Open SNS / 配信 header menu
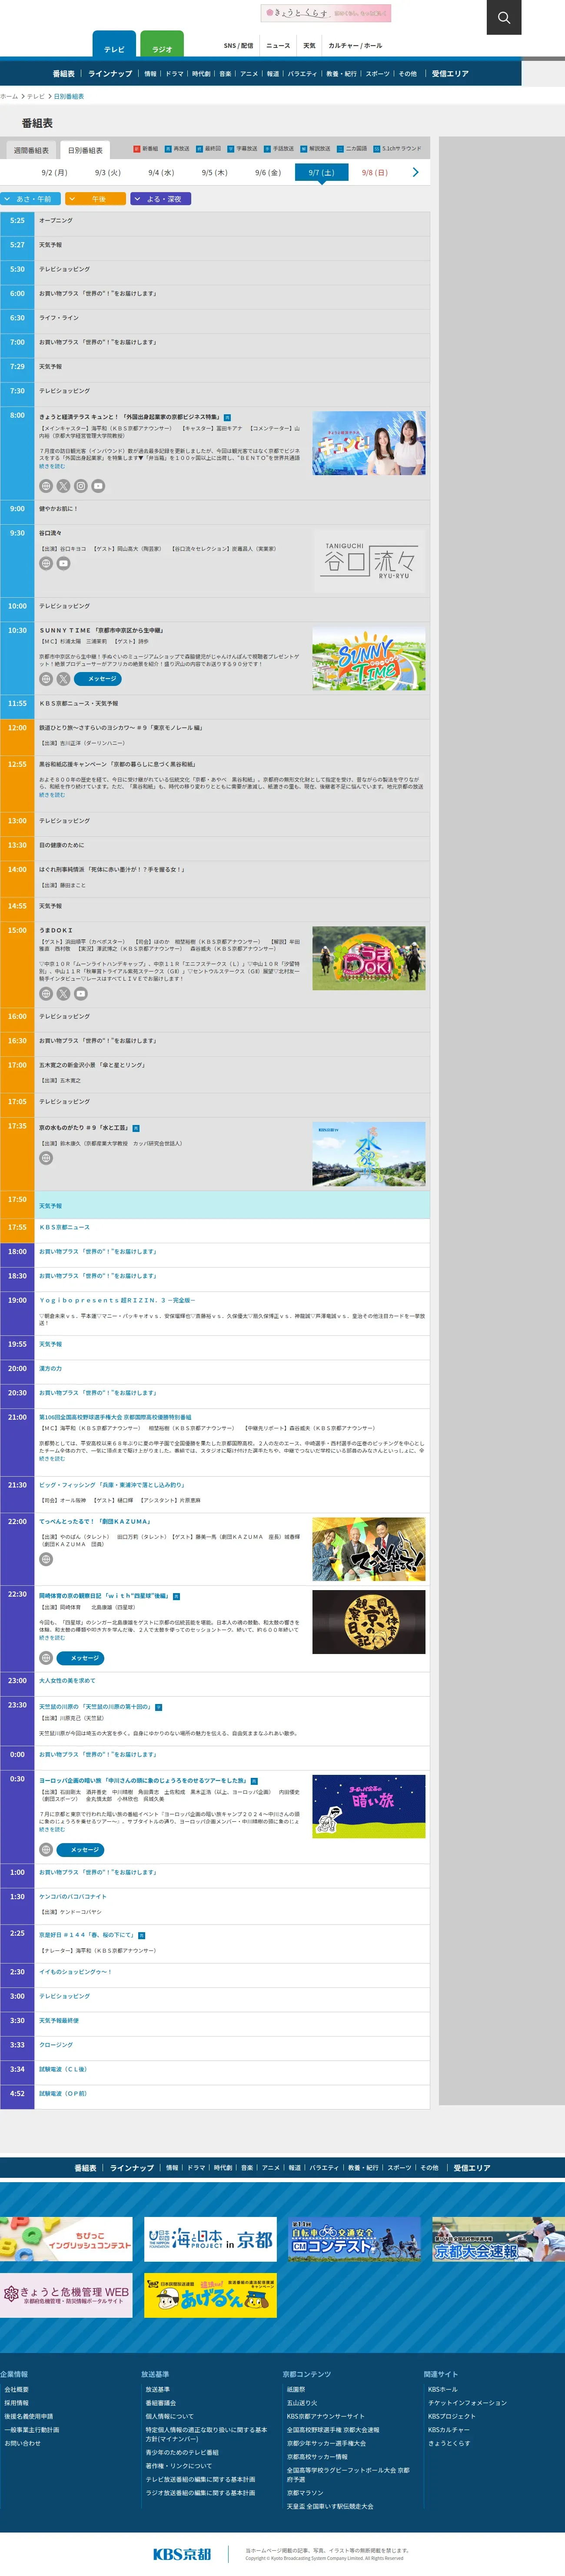Image resolution: width=565 pixels, height=2576 pixels. point(238,46)
